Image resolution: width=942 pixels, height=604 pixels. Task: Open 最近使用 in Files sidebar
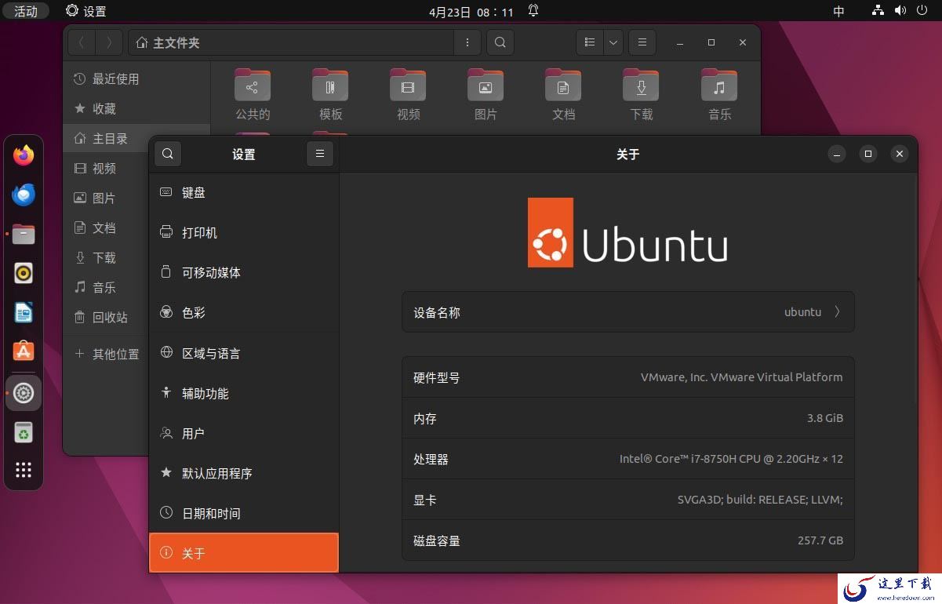coord(136,78)
